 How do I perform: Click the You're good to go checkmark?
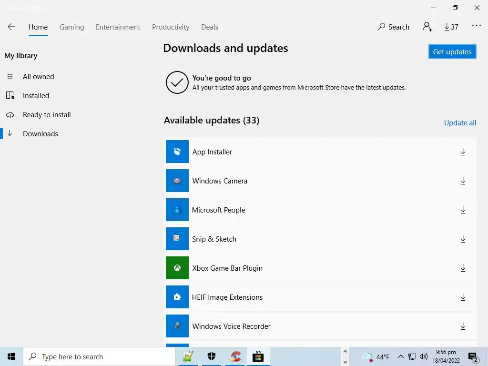point(177,82)
